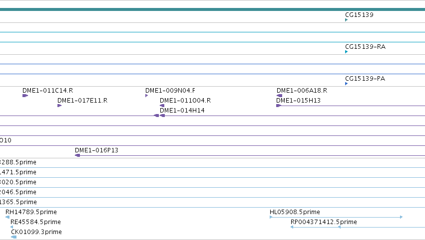Select the CK01099.3prime blue glyph
The height and width of the screenshot is (240, 425).
[14, 238]
